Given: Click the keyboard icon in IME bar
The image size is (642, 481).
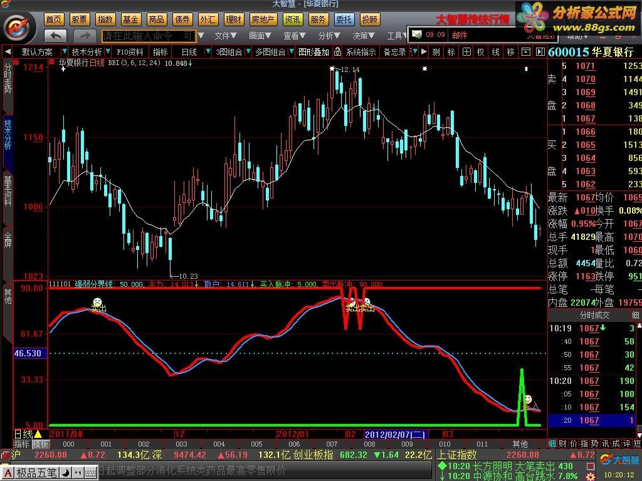Looking at the screenshot, I should pos(90,473).
